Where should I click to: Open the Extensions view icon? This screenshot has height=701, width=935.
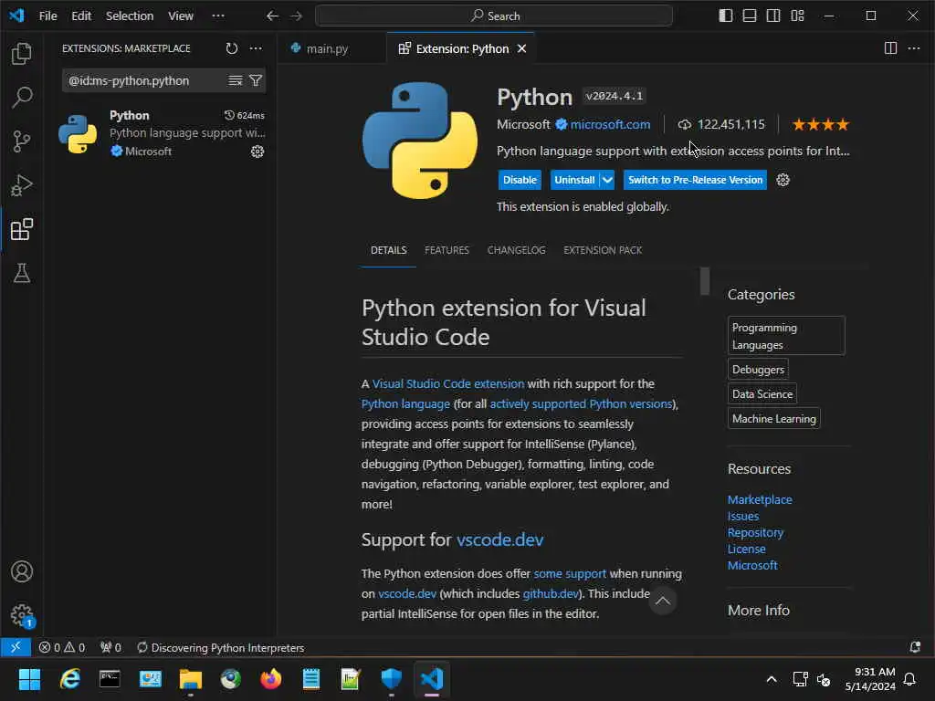(x=22, y=229)
